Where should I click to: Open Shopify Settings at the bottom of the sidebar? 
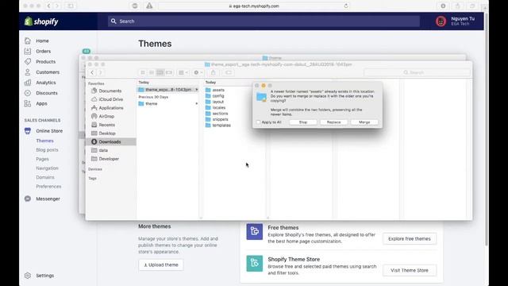coord(44,276)
